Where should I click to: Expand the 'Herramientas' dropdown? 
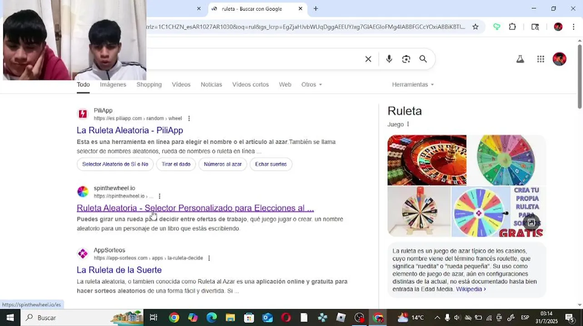pos(413,85)
